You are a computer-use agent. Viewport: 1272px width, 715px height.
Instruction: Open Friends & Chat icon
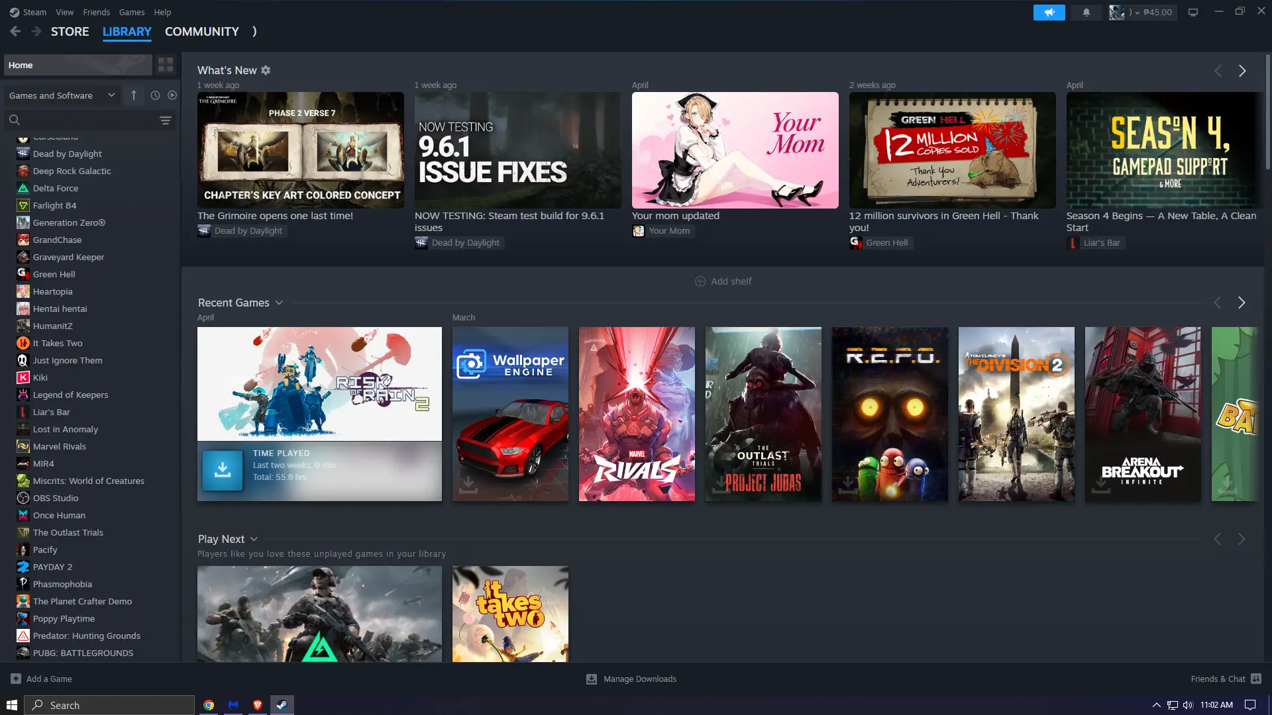click(1256, 679)
